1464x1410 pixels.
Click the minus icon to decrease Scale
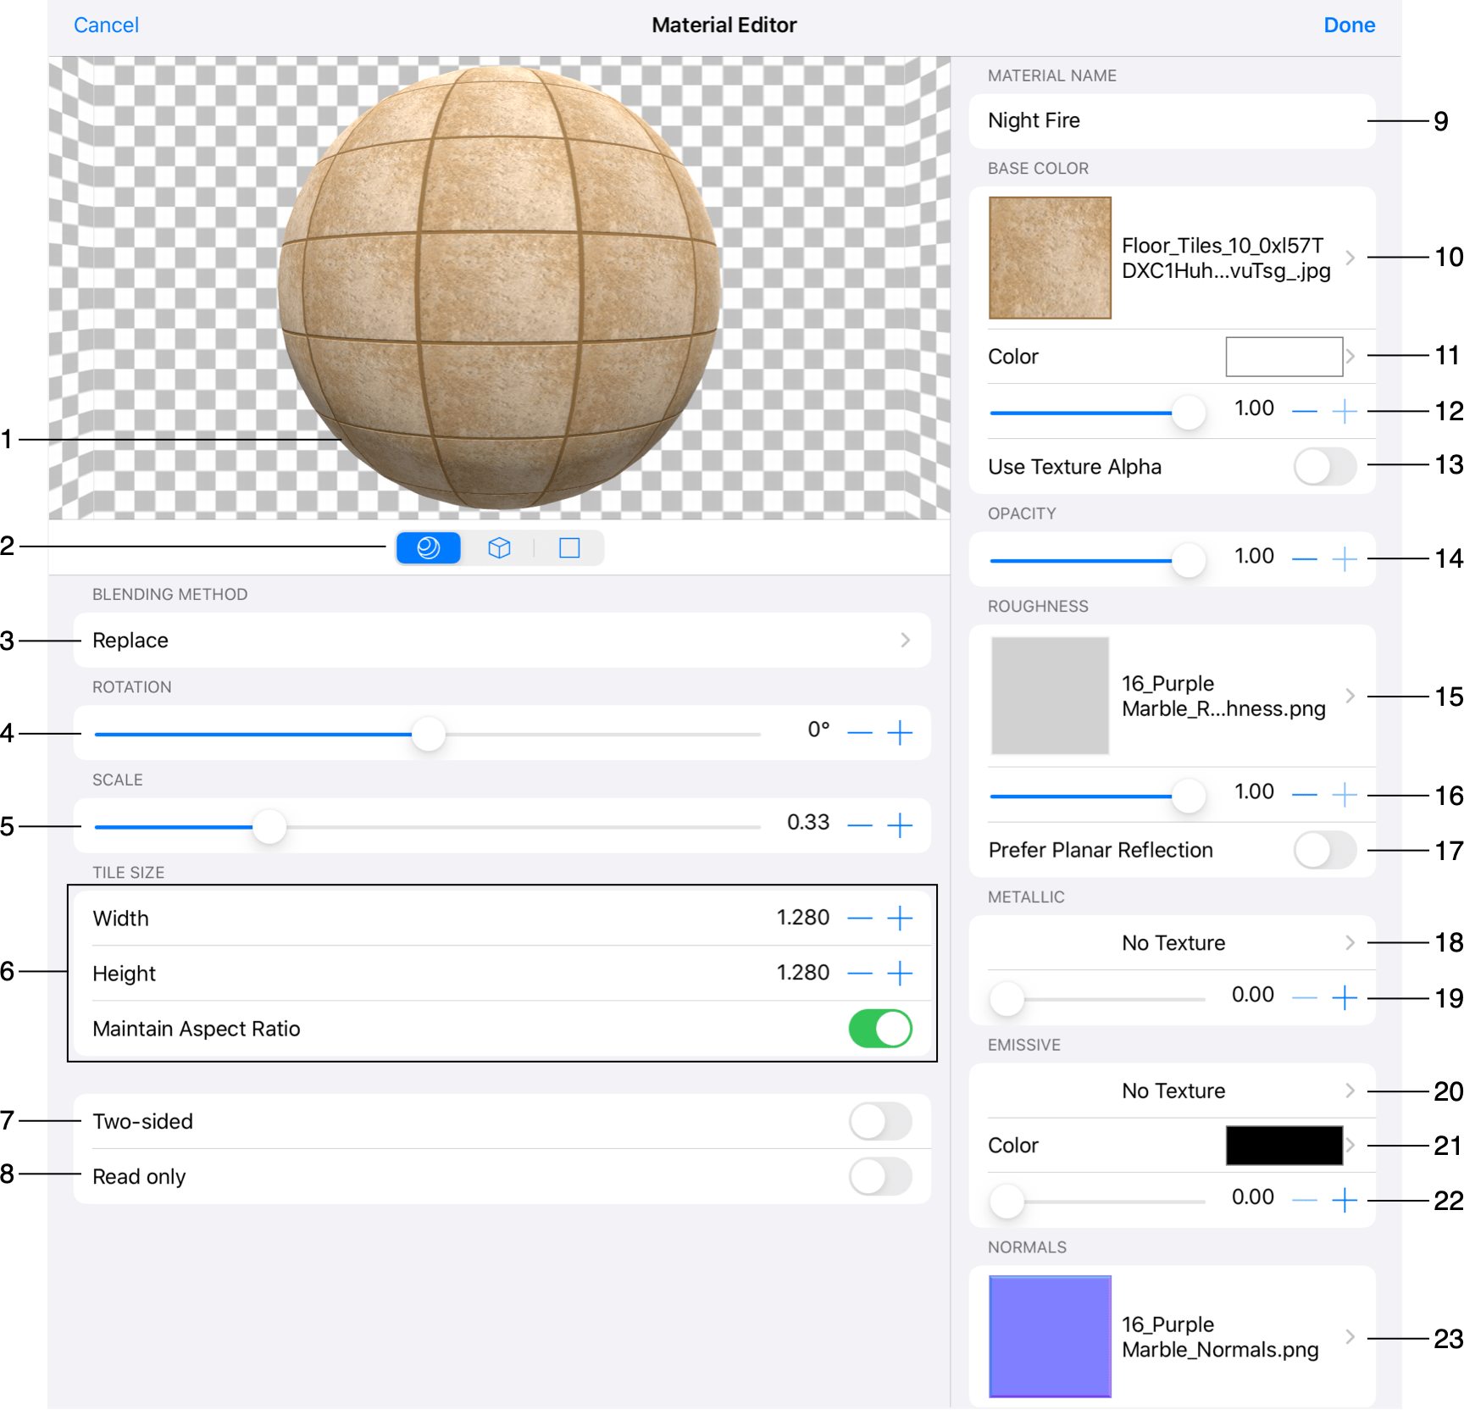(860, 824)
